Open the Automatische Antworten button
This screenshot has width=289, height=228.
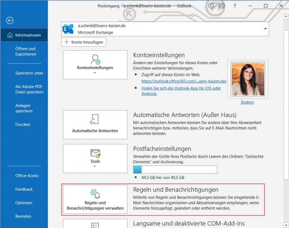coord(95,125)
